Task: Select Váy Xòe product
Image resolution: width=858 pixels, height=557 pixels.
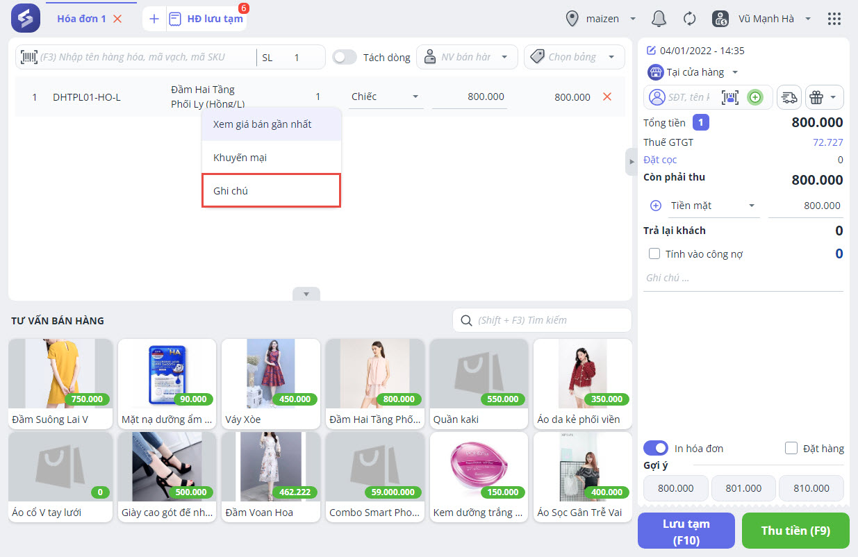Action: pos(271,384)
